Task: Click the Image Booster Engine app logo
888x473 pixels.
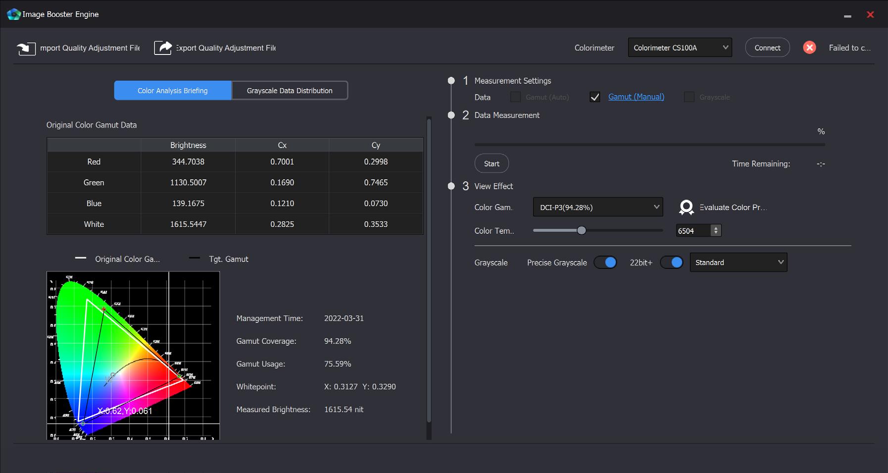Action: (x=13, y=14)
